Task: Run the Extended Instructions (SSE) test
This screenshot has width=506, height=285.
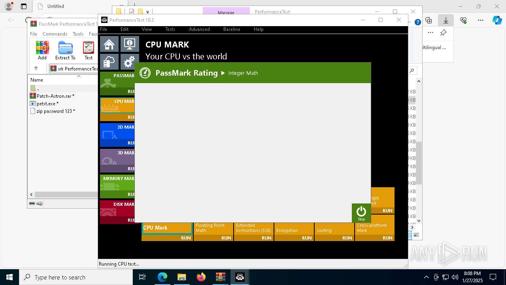Action: [x=266, y=238]
